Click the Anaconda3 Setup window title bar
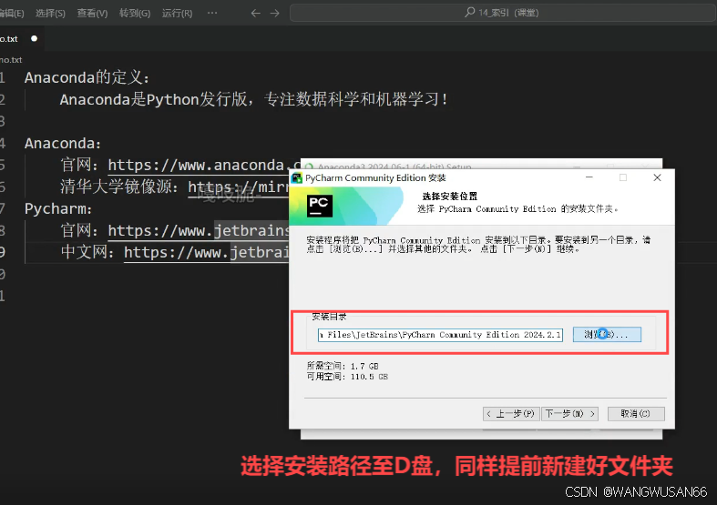717x505 pixels. [481, 165]
